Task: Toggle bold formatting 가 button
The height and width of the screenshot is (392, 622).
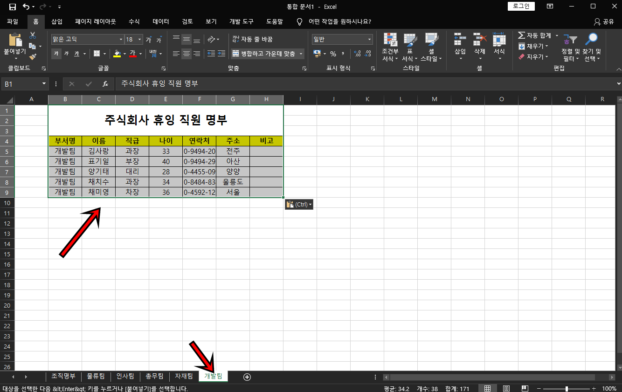Action: pyautogui.click(x=56, y=54)
